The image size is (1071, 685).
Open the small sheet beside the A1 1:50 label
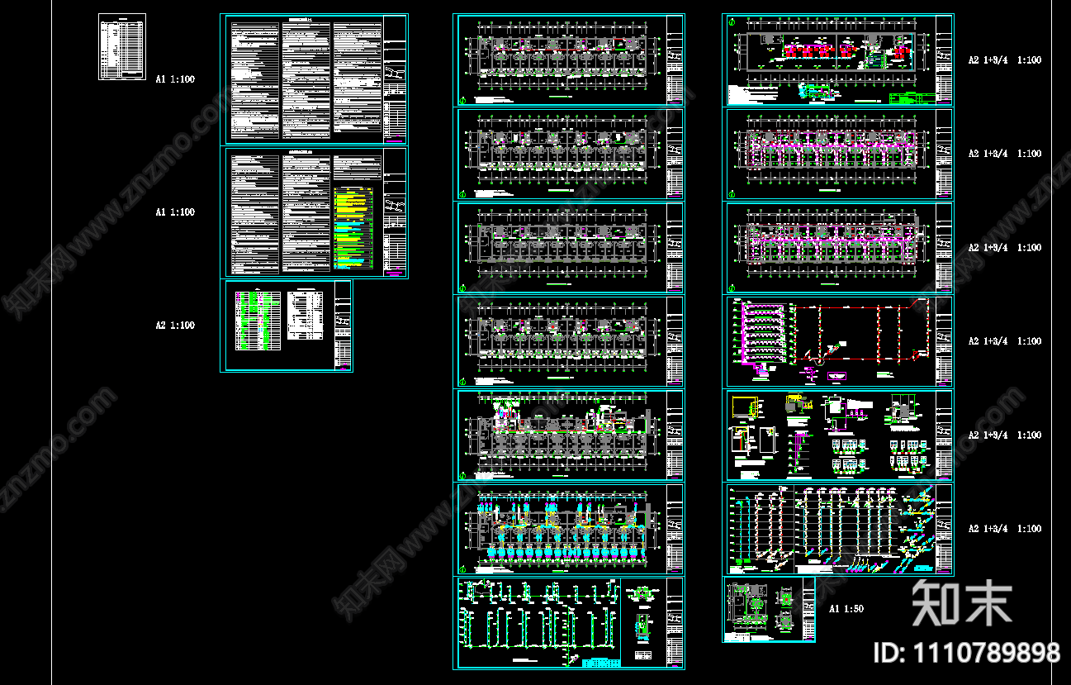tap(769, 609)
